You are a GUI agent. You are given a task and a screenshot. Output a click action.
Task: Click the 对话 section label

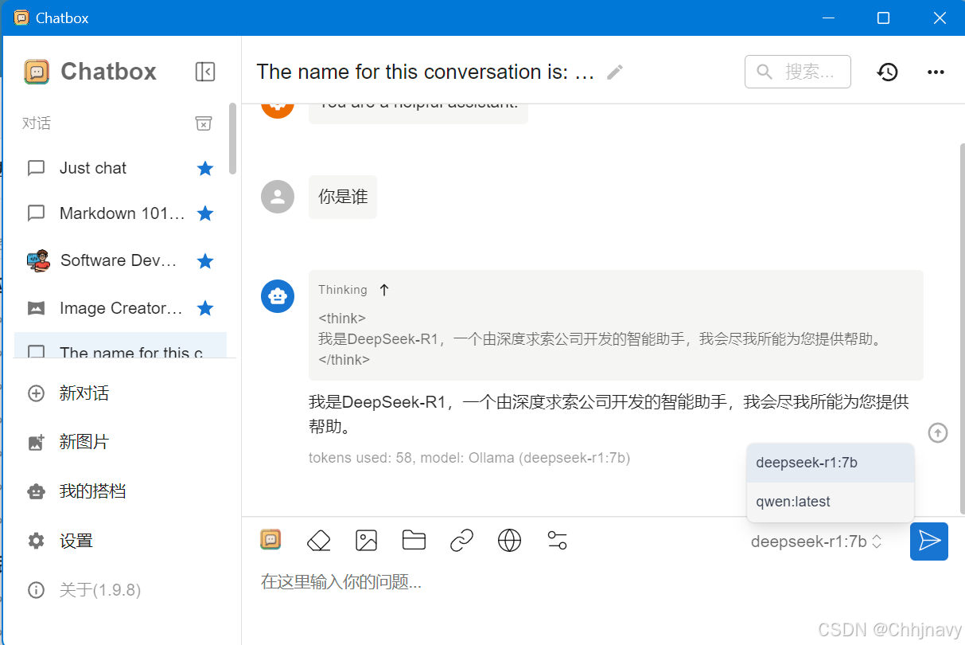coord(37,123)
